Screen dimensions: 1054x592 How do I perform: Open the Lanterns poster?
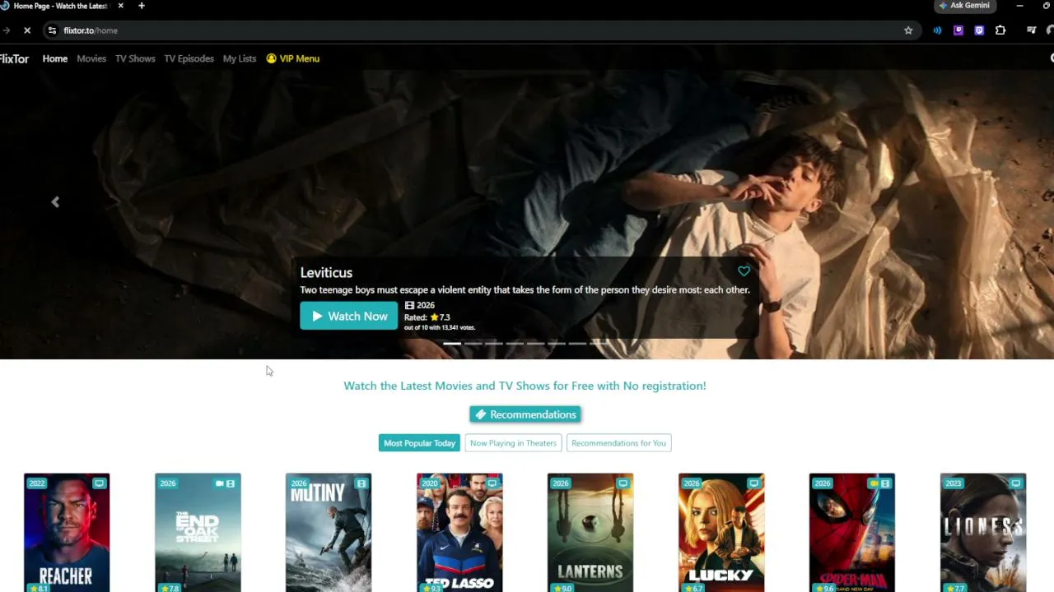(x=590, y=533)
